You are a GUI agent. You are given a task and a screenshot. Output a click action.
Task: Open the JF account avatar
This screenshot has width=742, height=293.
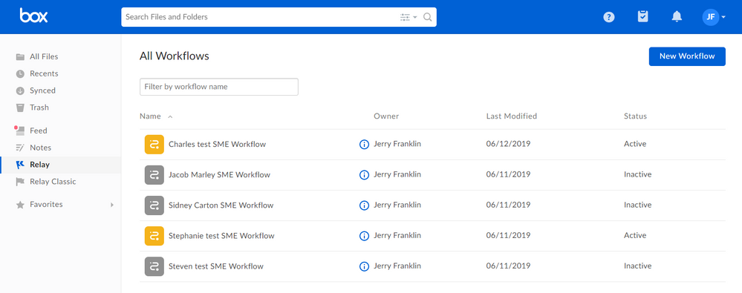710,17
